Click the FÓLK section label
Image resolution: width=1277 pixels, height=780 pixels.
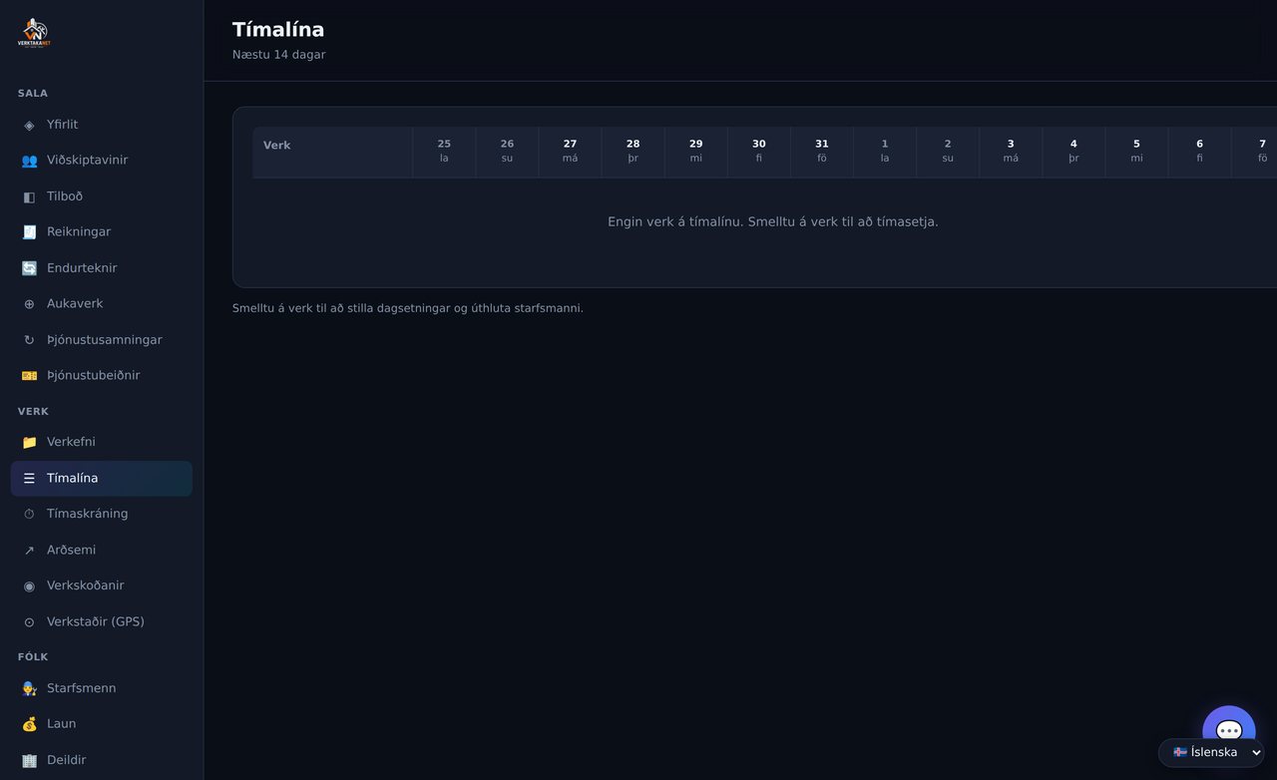pos(33,656)
